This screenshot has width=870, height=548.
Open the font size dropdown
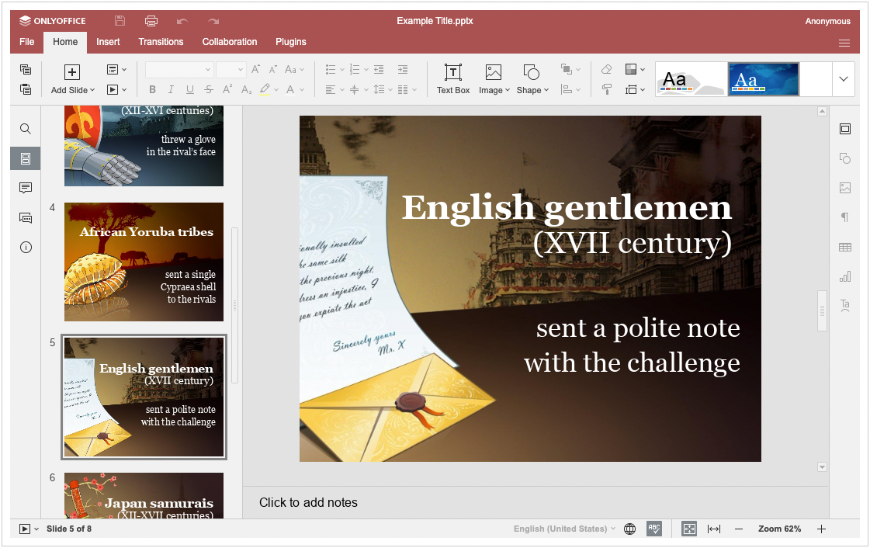[241, 69]
